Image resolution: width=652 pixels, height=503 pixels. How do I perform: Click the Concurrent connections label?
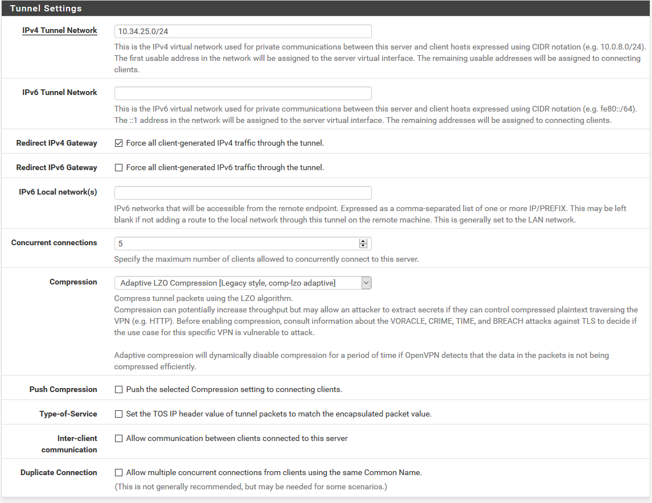point(54,243)
